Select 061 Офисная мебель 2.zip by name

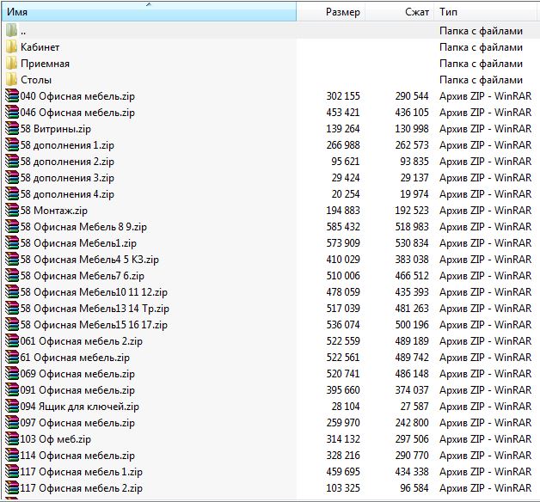click(82, 341)
